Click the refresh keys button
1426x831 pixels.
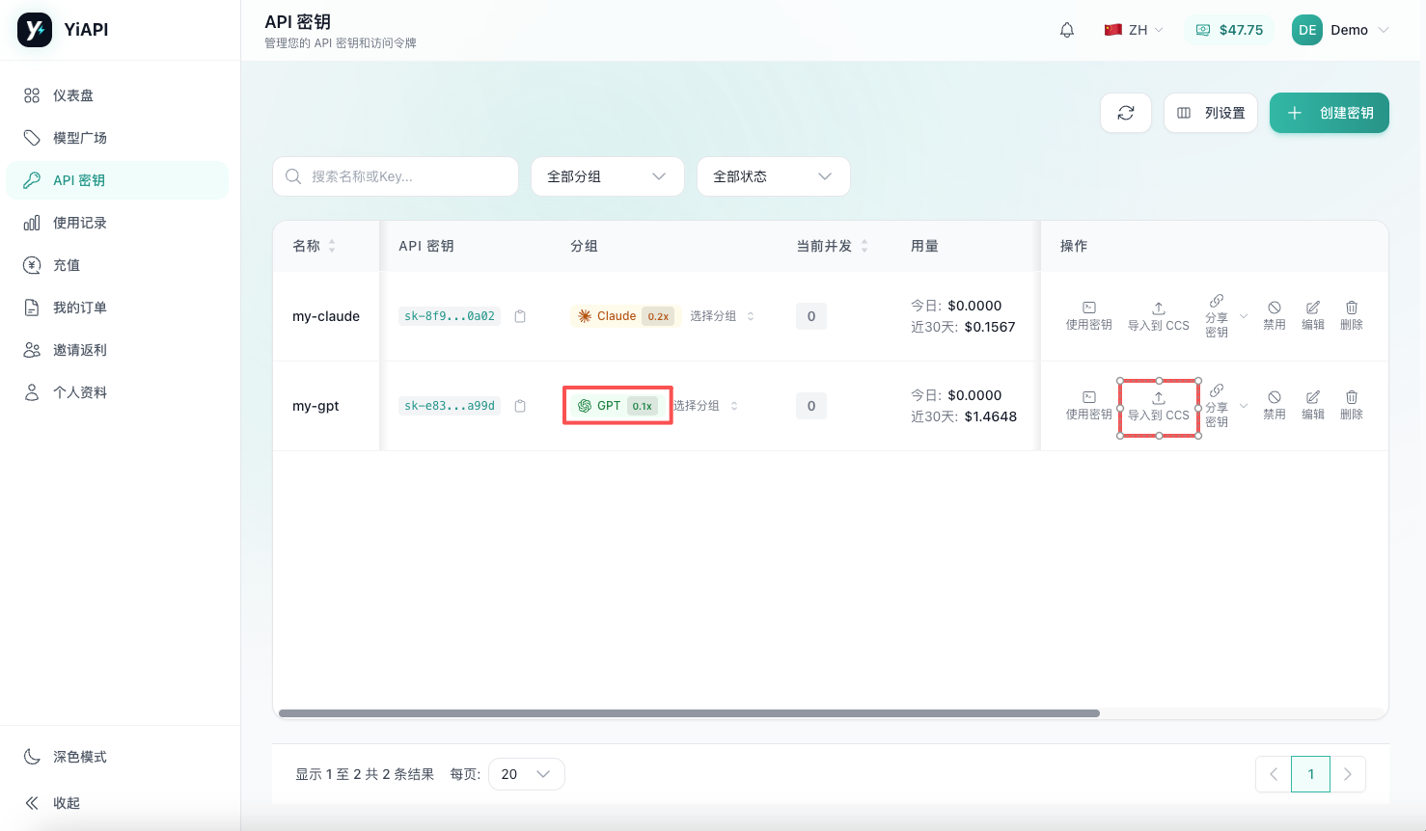pos(1126,113)
